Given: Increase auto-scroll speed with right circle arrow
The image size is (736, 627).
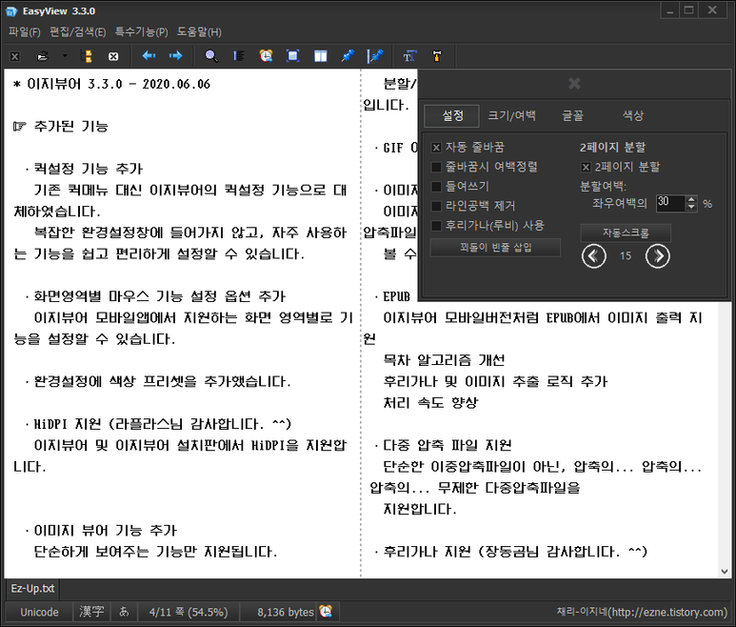Looking at the screenshot, I should click(657, 256).
